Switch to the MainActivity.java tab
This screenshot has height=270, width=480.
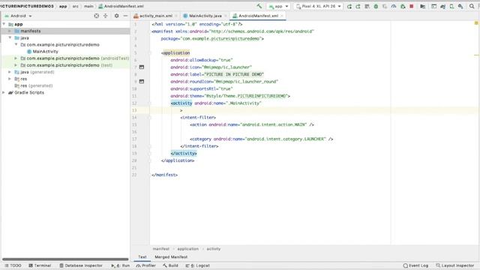point(205,16)
